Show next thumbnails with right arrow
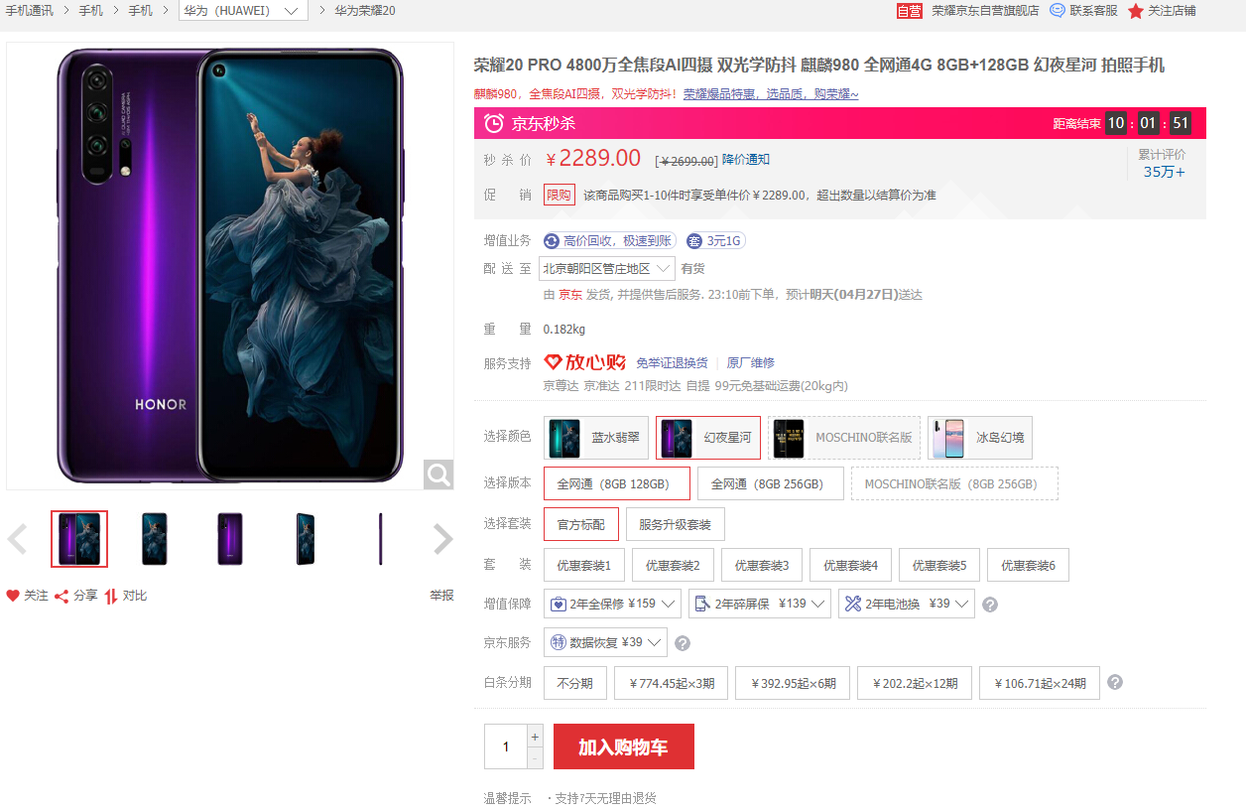The height and width of the screenshot is (812, 1246). (x=442, y=539)
